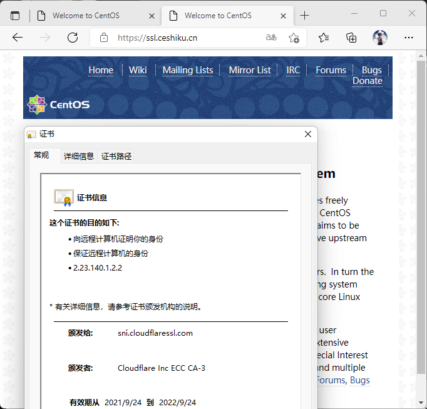Click the certificate dialog title icon
Image resolution: width=427 pixels, height=409 pixels.
coord(31,134)
